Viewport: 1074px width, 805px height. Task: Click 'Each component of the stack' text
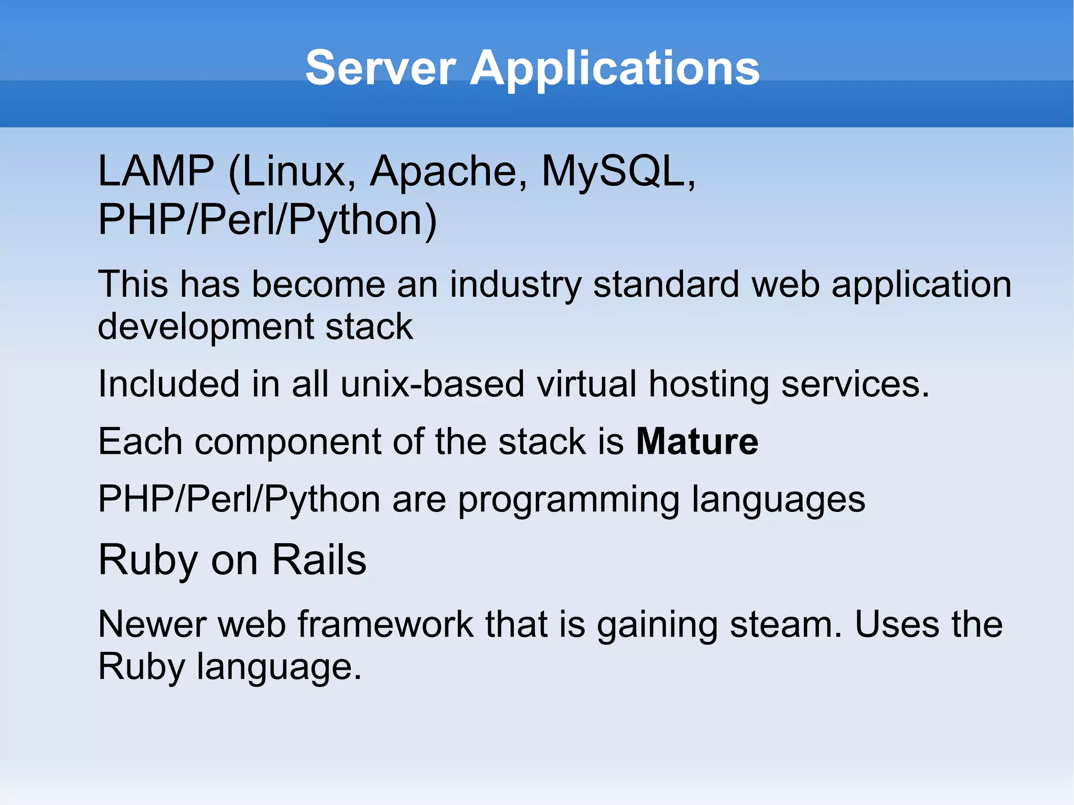[341, 442]
